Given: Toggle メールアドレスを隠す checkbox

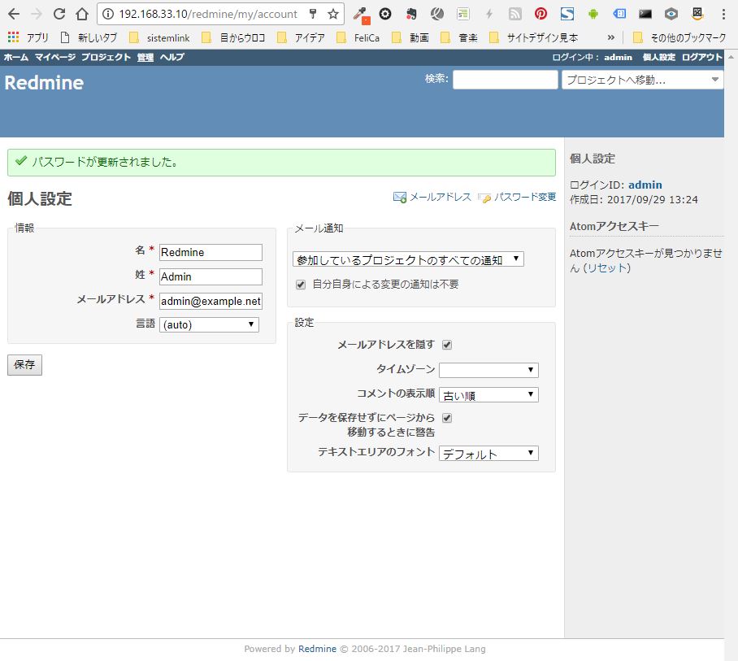Looking at the screenshot, I should 447,345.
